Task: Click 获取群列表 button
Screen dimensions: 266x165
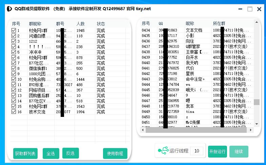Action: (x=25, y=153)
